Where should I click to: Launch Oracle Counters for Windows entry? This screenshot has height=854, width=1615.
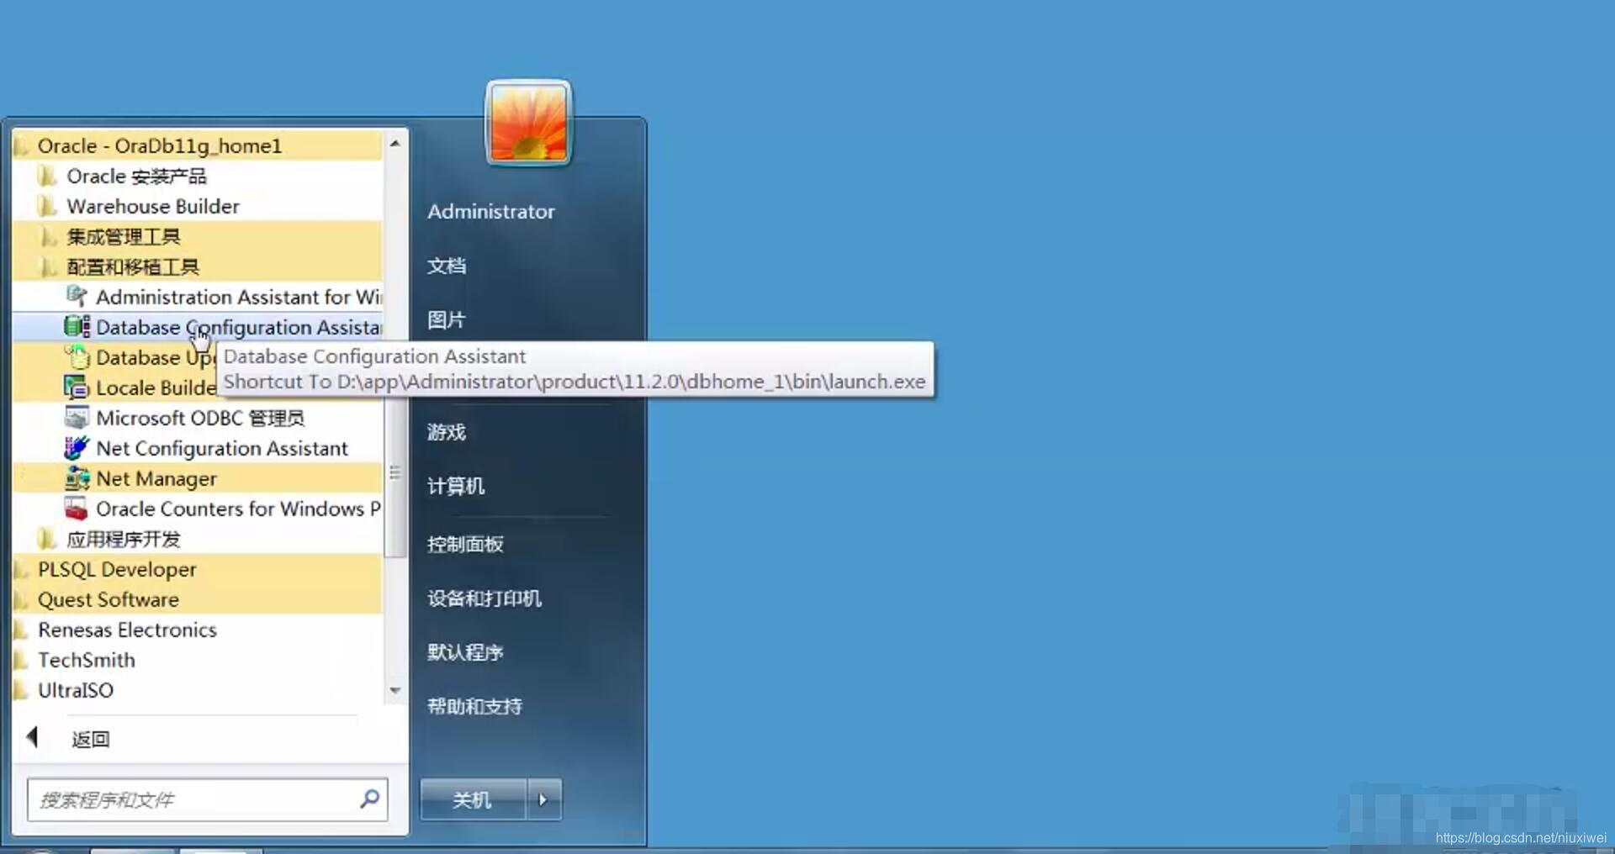198,509
